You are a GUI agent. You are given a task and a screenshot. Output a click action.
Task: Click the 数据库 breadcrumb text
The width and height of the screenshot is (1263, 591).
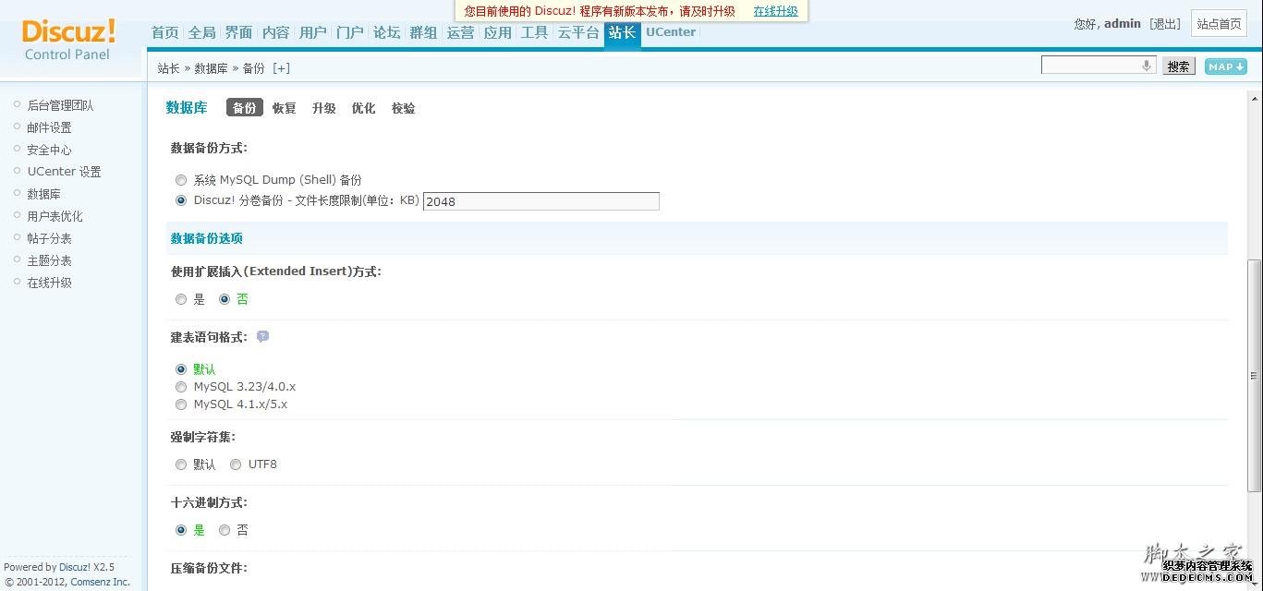[x=211, y=68]
